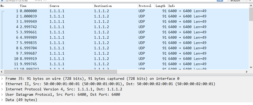Sort by the Length column header
The width and height of the screenshot is (253, 105).
[x=161, y=6]
